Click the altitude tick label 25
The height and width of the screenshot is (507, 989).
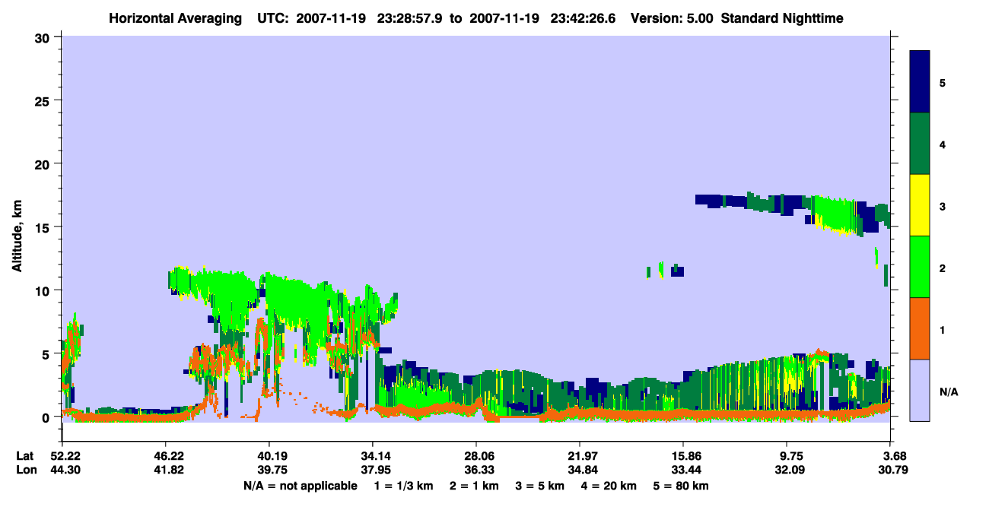tap(43, 100)
